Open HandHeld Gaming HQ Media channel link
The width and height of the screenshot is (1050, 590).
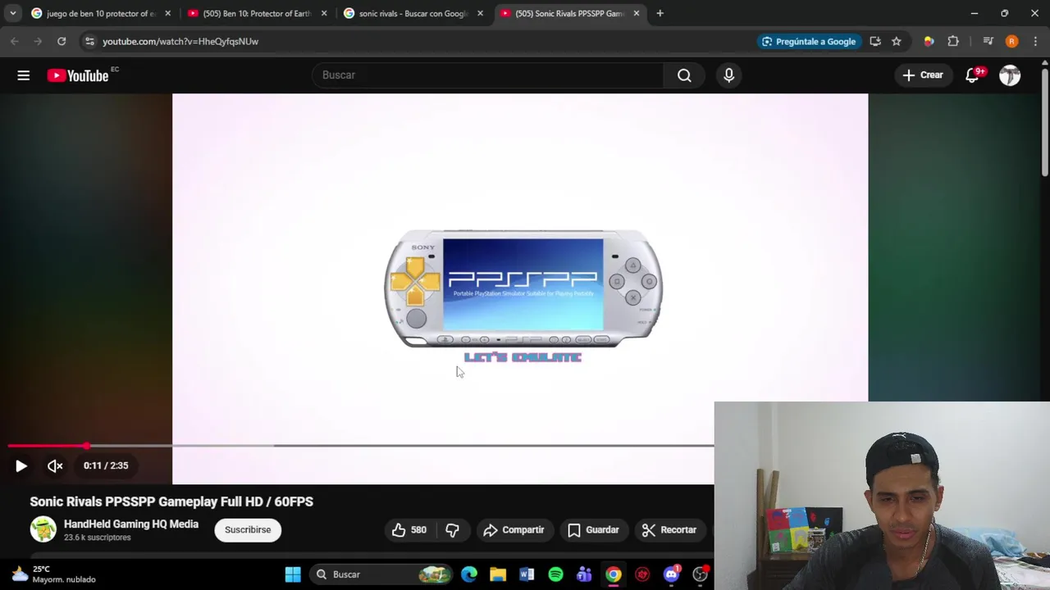tap(131, 524)
